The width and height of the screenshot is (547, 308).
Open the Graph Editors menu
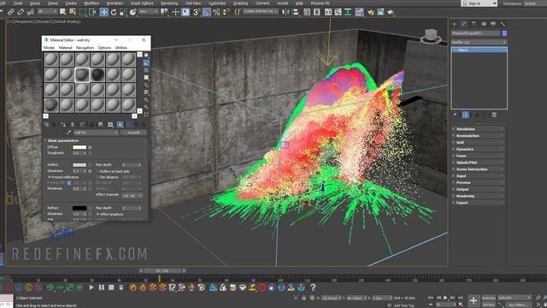(x=142, y=3)
